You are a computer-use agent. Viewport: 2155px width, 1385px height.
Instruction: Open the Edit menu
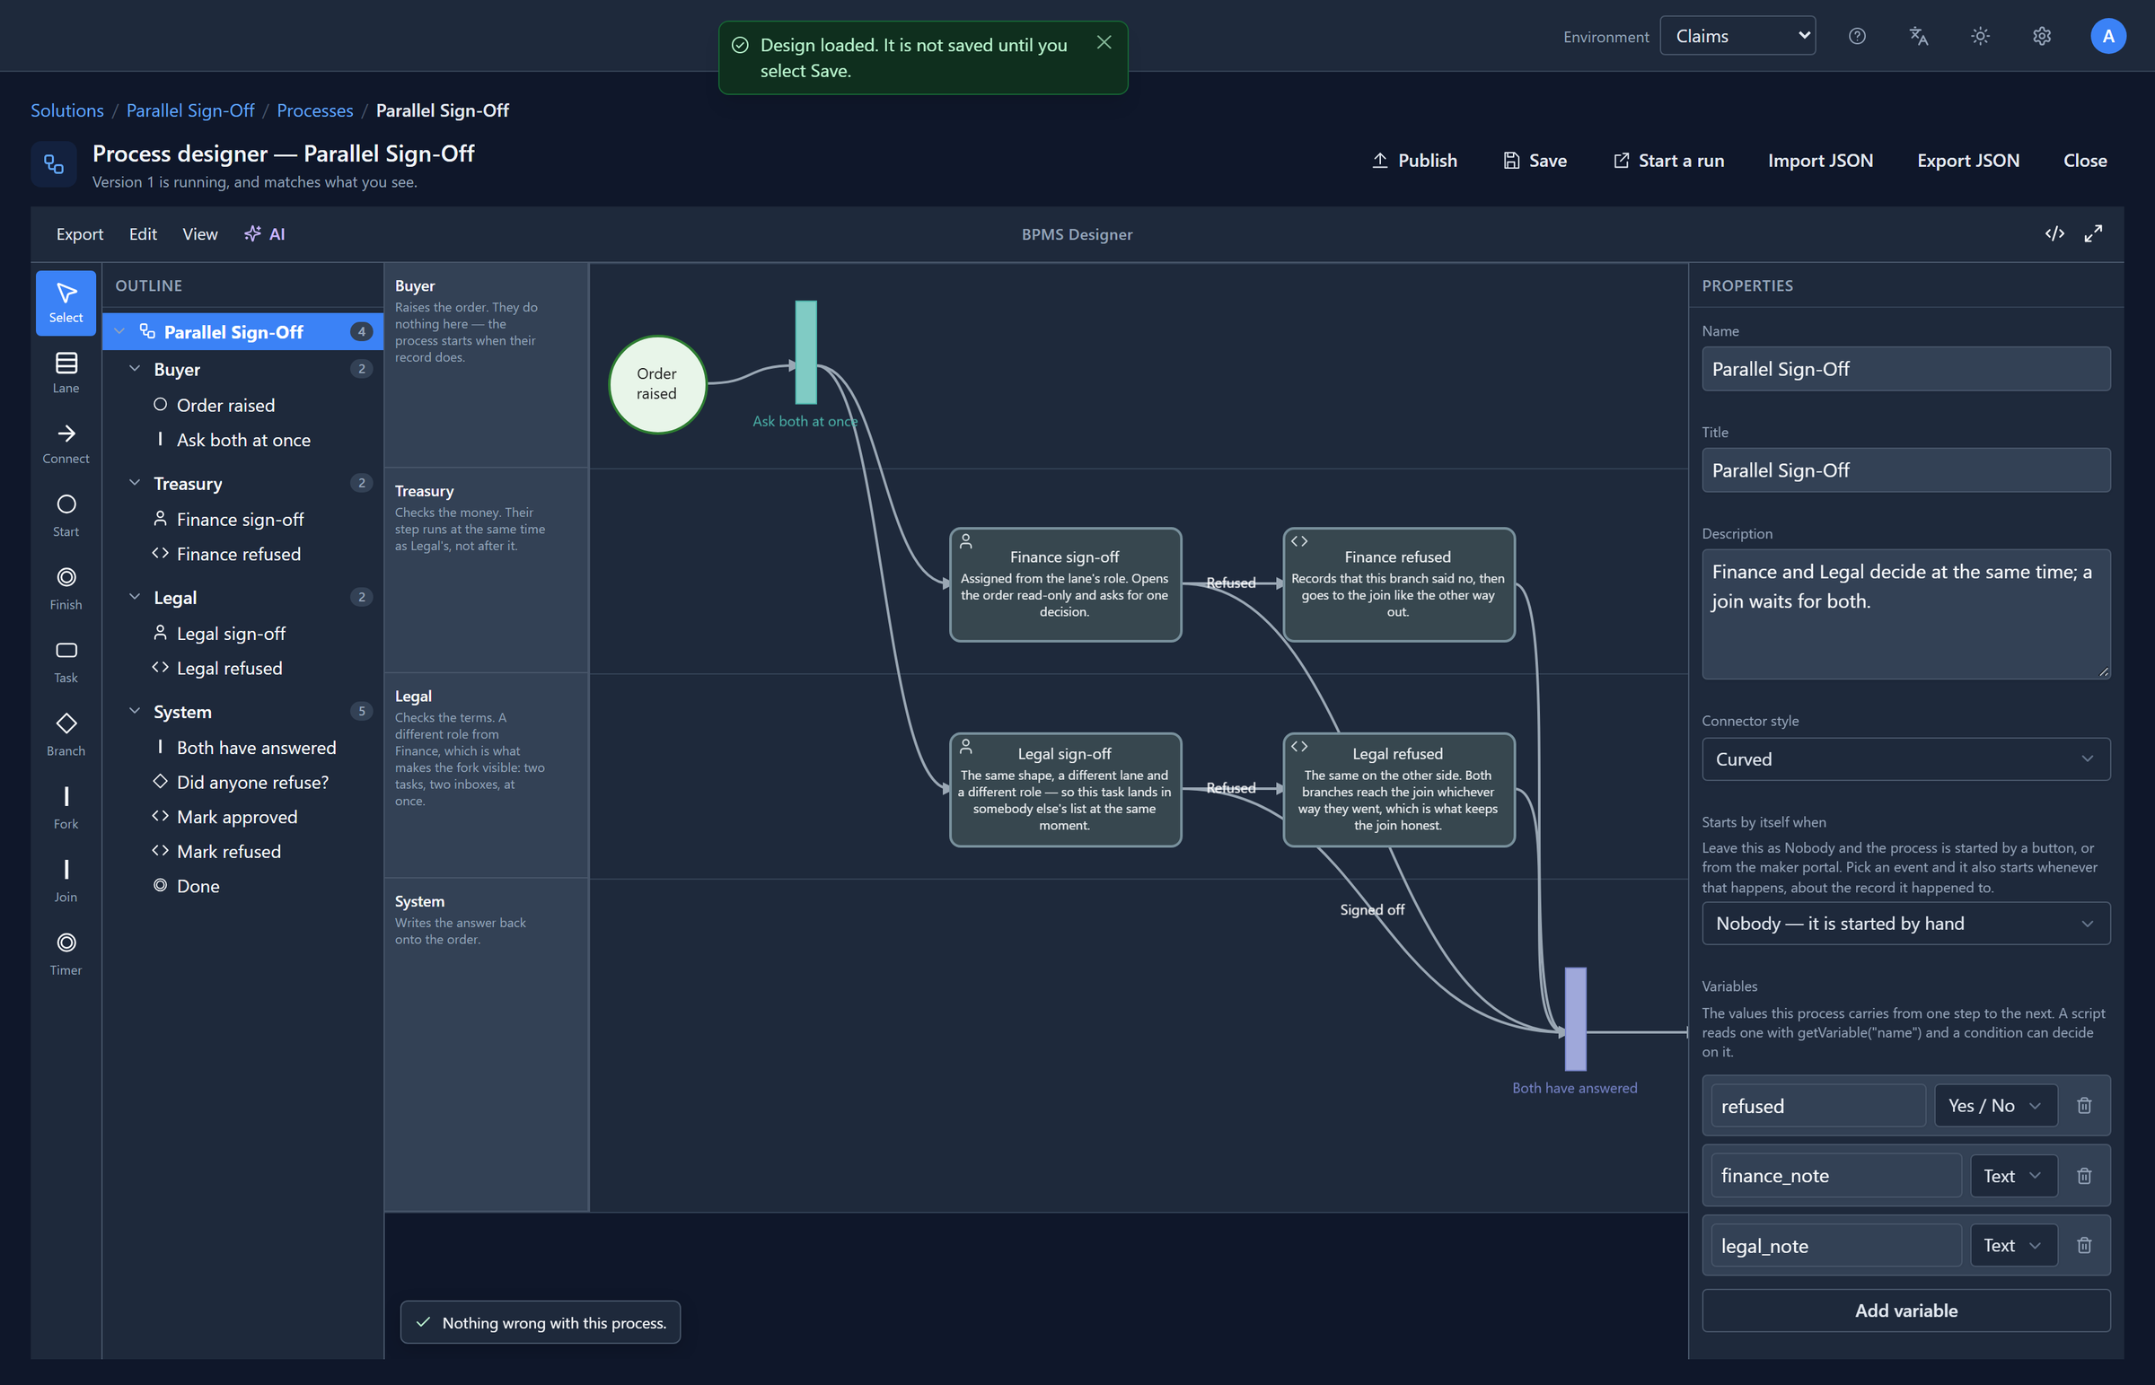click(143, 234)
